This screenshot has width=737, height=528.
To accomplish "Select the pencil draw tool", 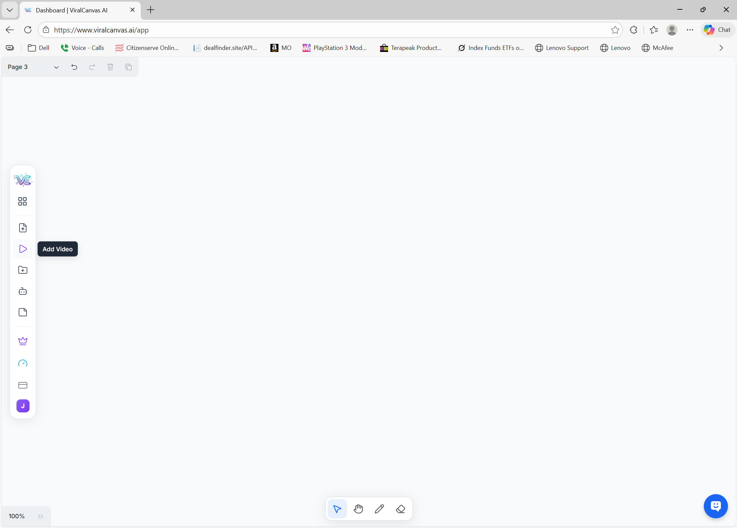I will click(x=379, y=509).
